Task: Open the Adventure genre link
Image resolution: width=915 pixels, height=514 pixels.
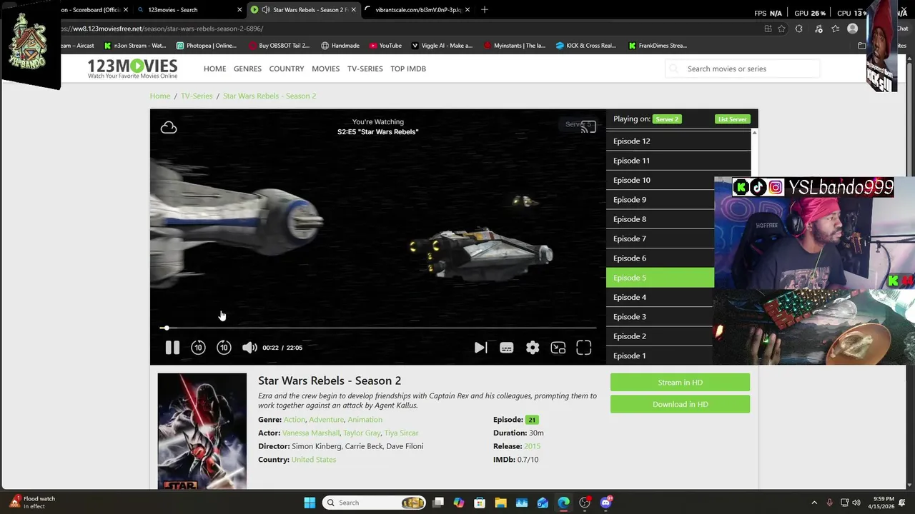Action: pyautogui.click(x=326, y=420)
